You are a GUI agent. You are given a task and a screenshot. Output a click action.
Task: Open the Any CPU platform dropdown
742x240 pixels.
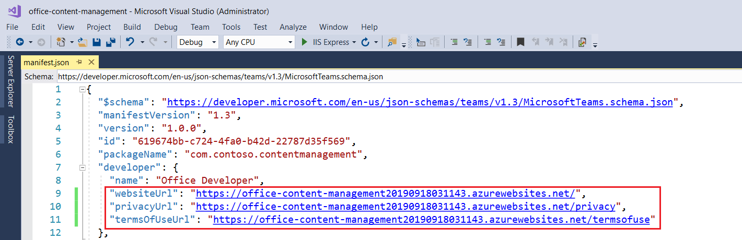click(259, 42)
